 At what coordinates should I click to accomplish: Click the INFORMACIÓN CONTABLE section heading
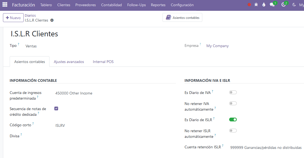pyautogui.click(x=33, y=80)
